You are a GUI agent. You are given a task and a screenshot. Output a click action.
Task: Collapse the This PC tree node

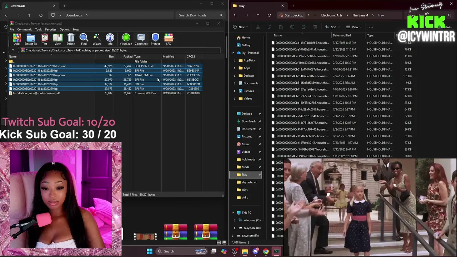[x=233, y=213]
